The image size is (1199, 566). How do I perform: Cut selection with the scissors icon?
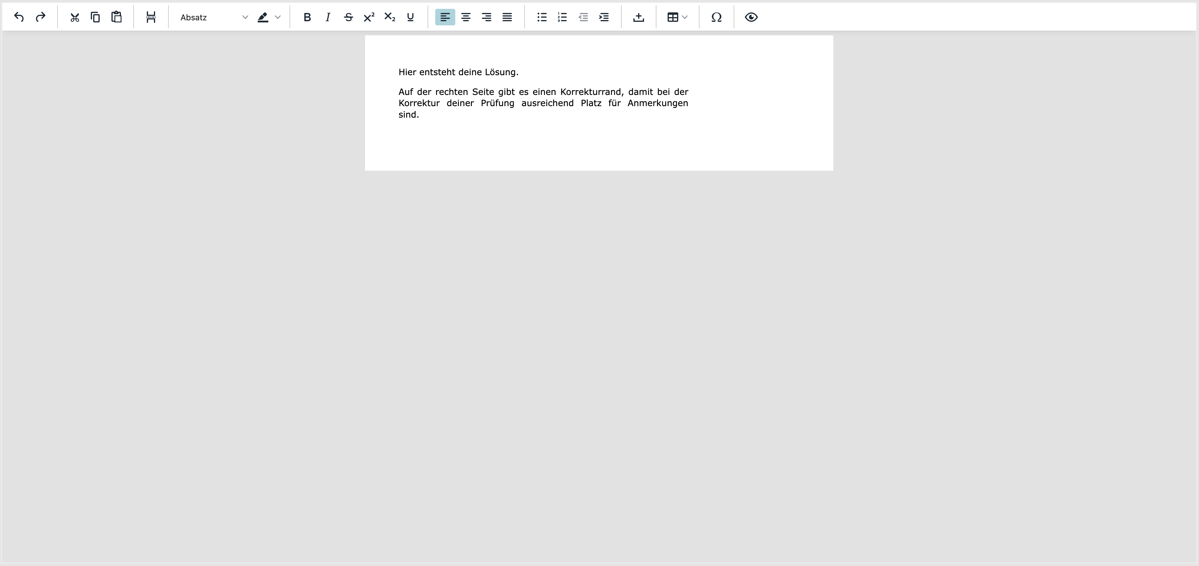[x=75, y=17]
